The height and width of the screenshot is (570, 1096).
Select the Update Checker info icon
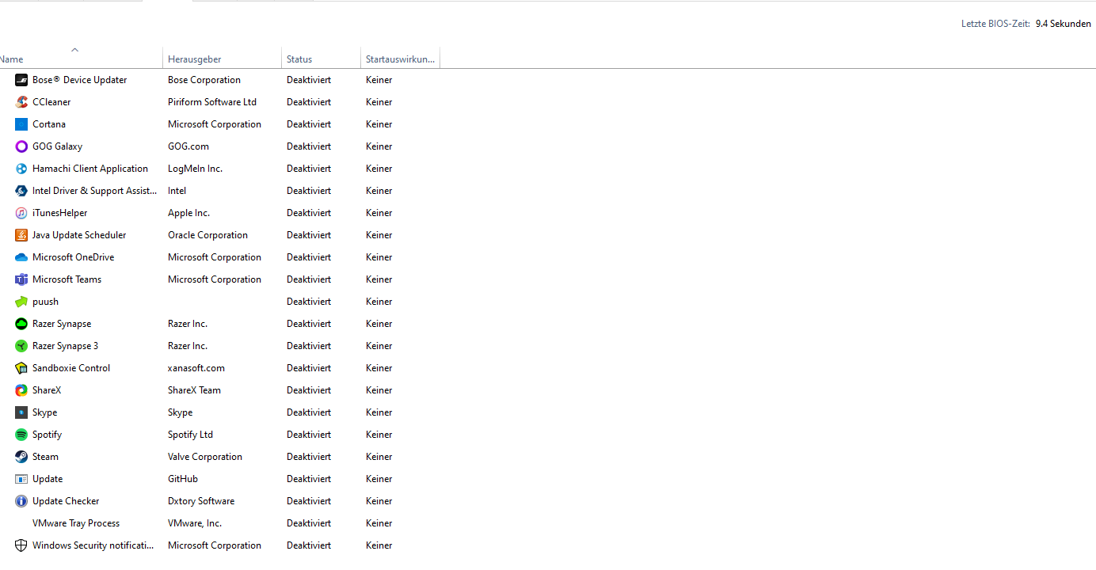click(x=21, y=501)
